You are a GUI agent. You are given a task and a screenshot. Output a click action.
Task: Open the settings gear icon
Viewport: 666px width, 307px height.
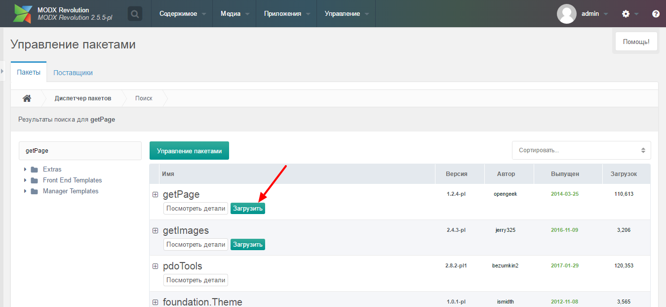(626, 14)
